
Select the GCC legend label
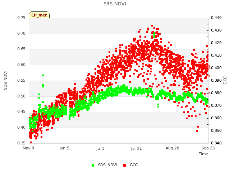[134, 165]
